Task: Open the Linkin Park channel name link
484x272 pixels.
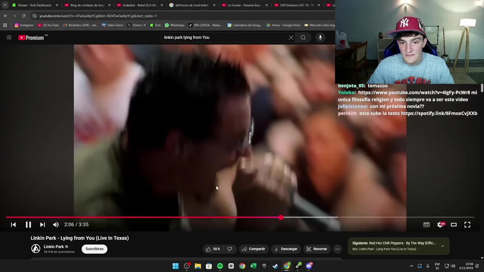Action: click(54, 247)
